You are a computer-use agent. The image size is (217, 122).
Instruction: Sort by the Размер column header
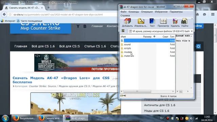[147, 37]
